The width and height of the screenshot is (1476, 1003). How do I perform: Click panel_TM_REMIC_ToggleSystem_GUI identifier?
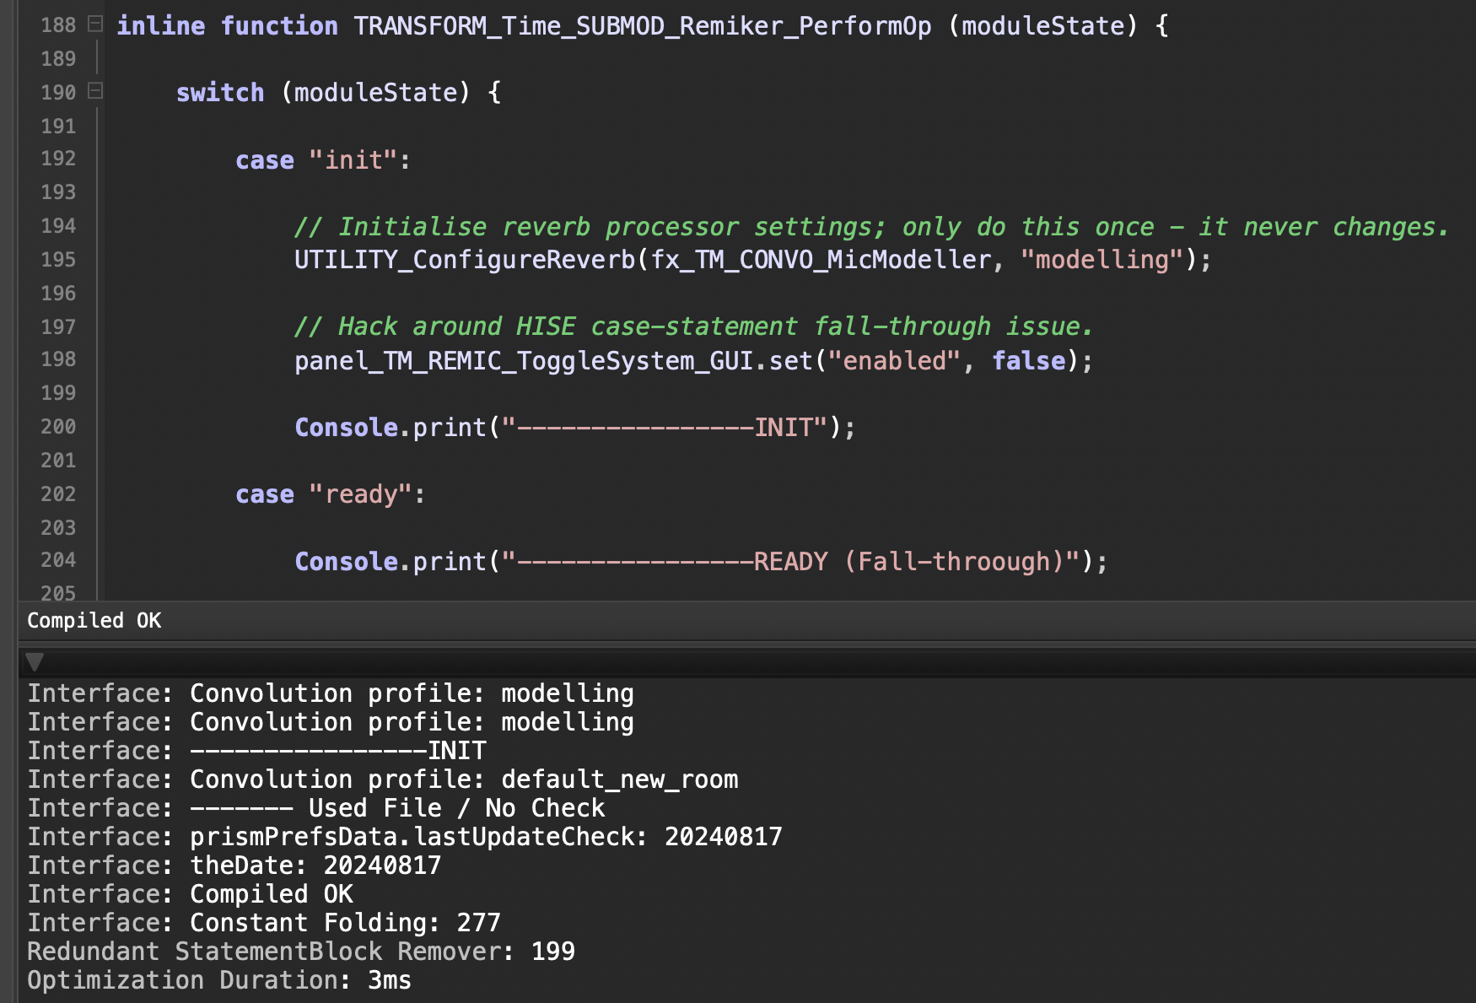(524, 361)
